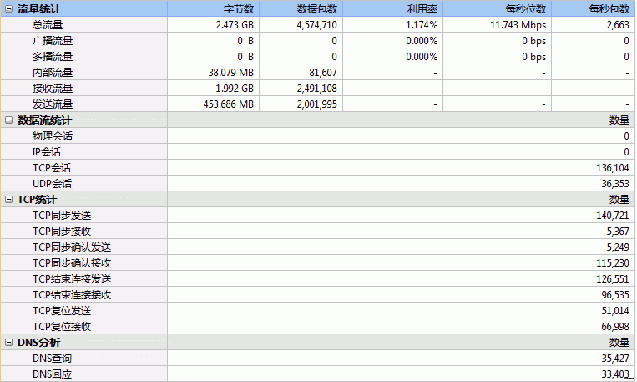
Task: Select the TCP同步接收 row
Action: click(x=318, y=231)
